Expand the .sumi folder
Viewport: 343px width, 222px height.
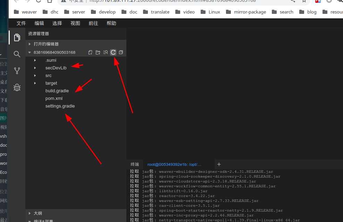pos(35,60)
